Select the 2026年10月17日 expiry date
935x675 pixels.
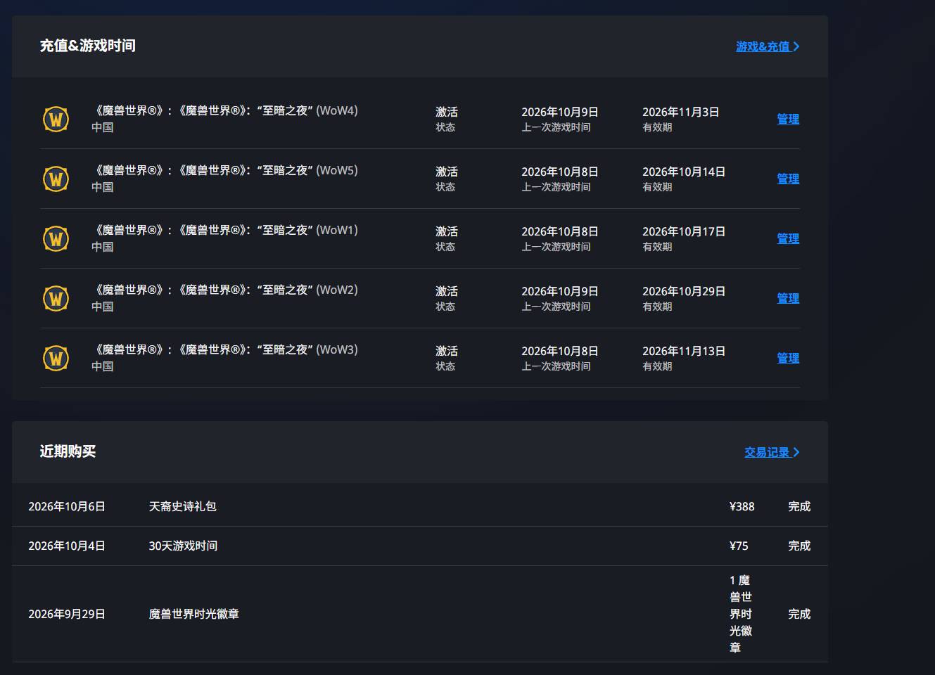coord(684,231)
